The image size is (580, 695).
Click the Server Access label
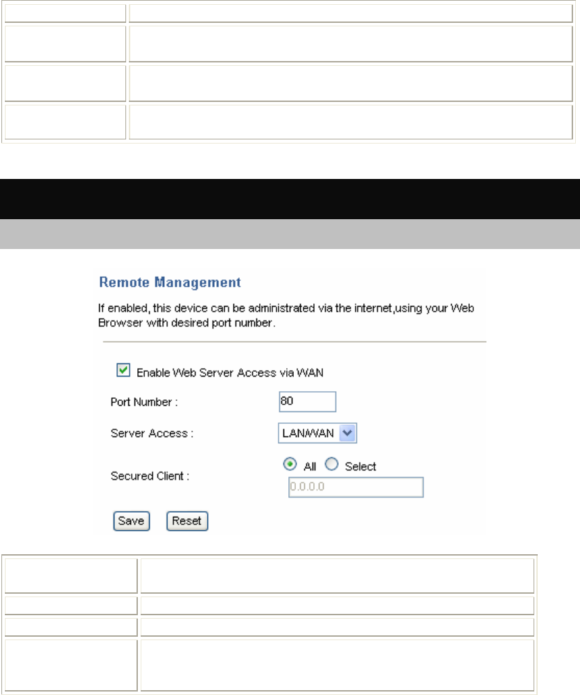tap(152, 433)
